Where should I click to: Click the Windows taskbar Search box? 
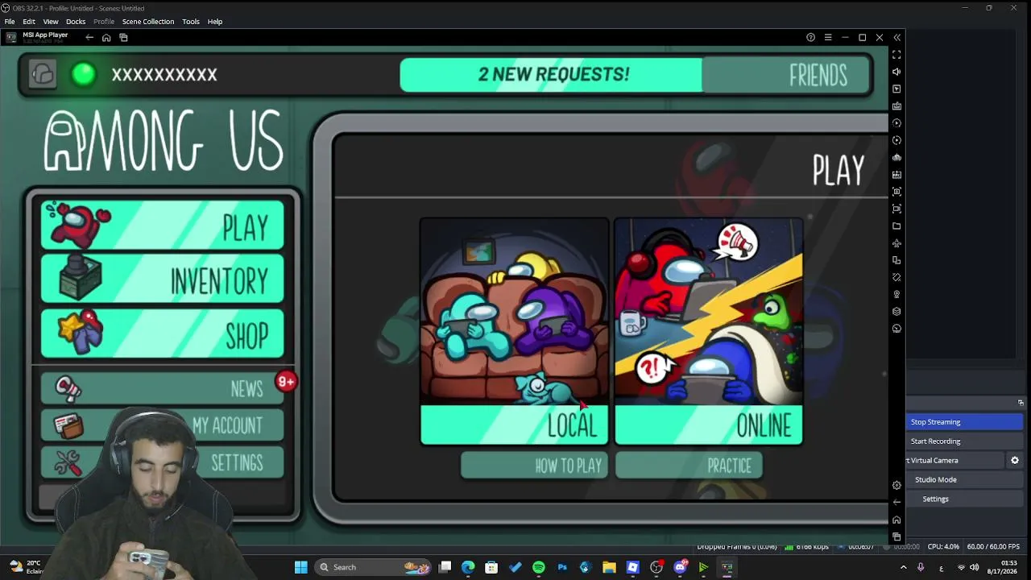pyautogui.click(x=375, y=567)
